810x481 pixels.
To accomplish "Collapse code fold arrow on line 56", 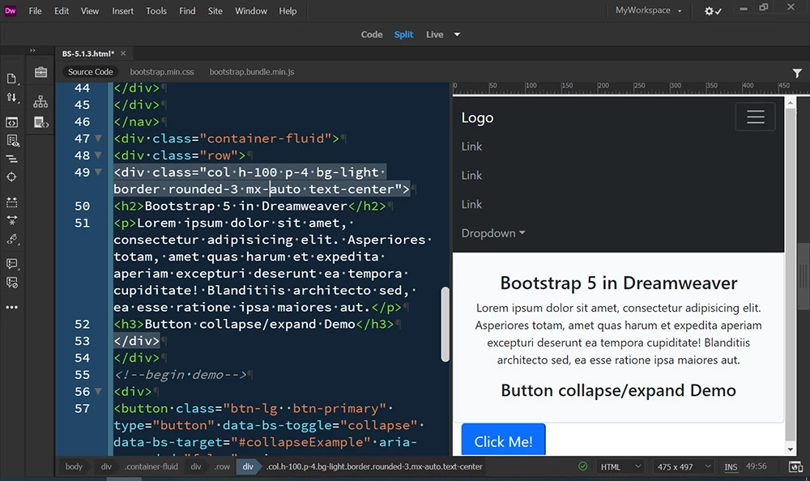I will 98,392.
